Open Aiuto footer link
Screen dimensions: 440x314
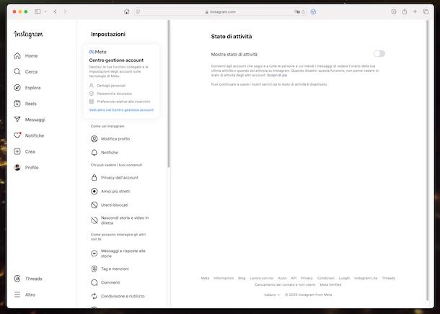[x=282, y=278]
